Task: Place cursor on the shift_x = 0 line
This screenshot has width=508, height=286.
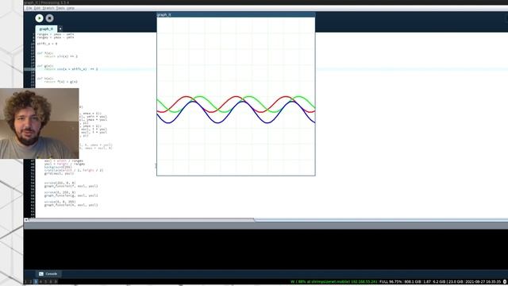Action: pyautogui.click(x=47, y=44)
